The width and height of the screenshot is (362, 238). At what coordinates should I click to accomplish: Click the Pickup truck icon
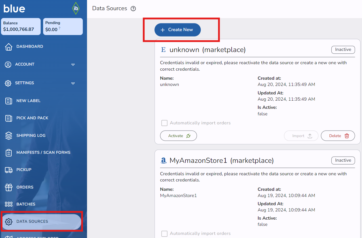(x=9, y=170)
